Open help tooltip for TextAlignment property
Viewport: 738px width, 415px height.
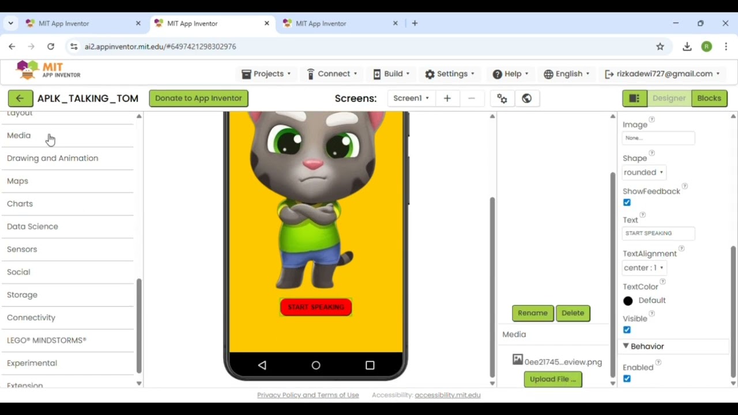pyautogui.click(x=681, y=248)
